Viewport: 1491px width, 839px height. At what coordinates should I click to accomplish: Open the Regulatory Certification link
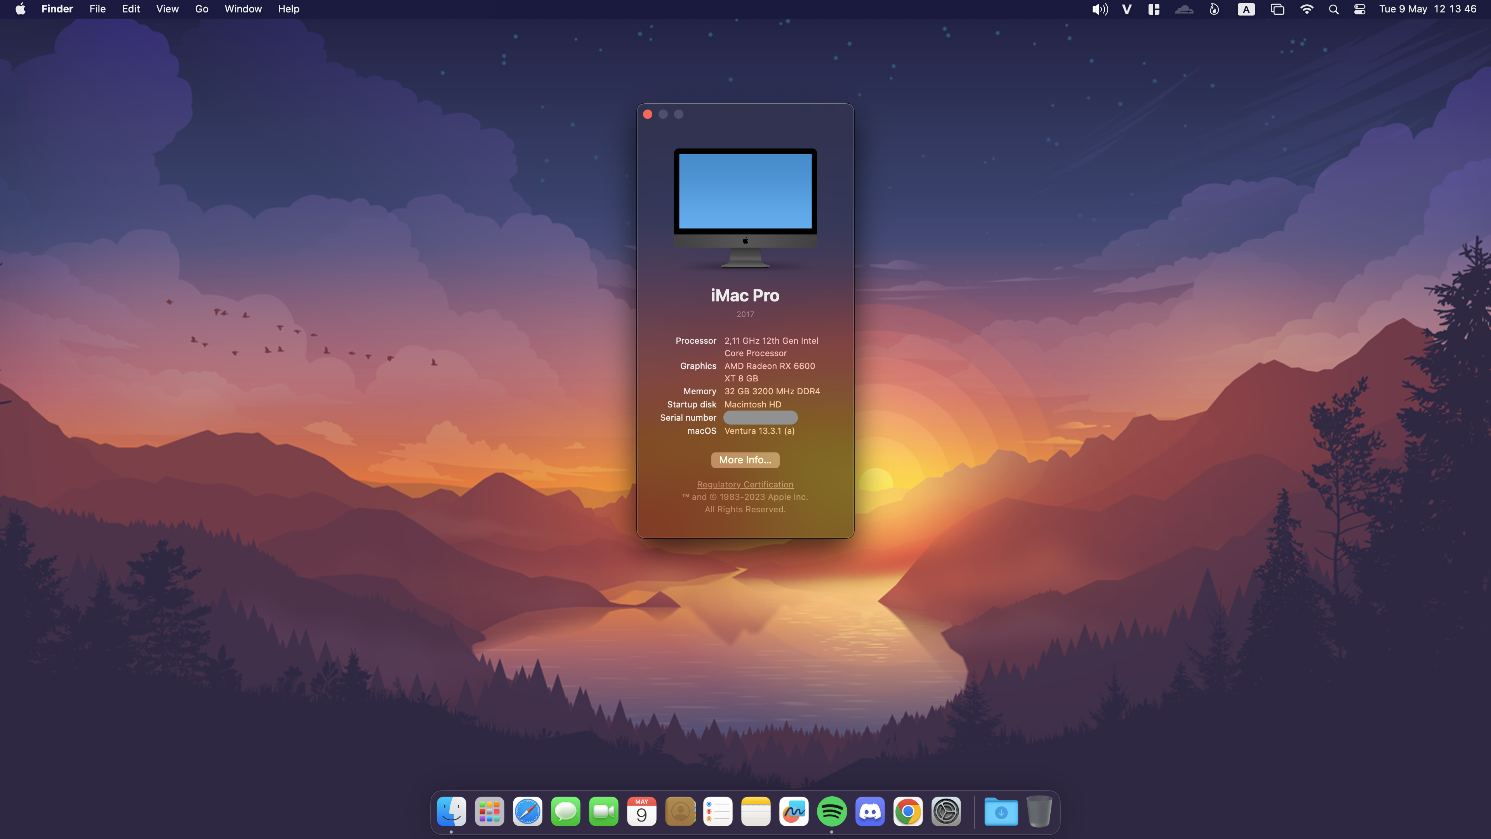coord(745,485)
